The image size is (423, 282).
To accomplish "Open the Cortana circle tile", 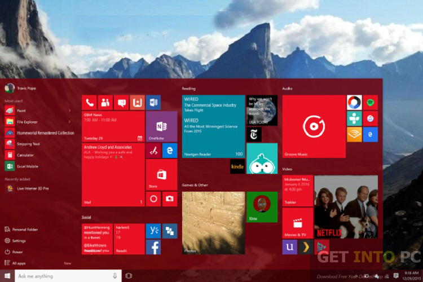I will point(153,199).
